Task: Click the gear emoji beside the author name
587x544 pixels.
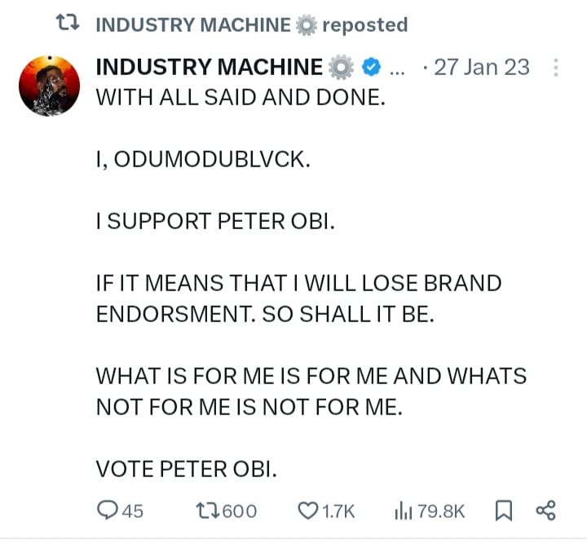Action: (x=339, y=66)
